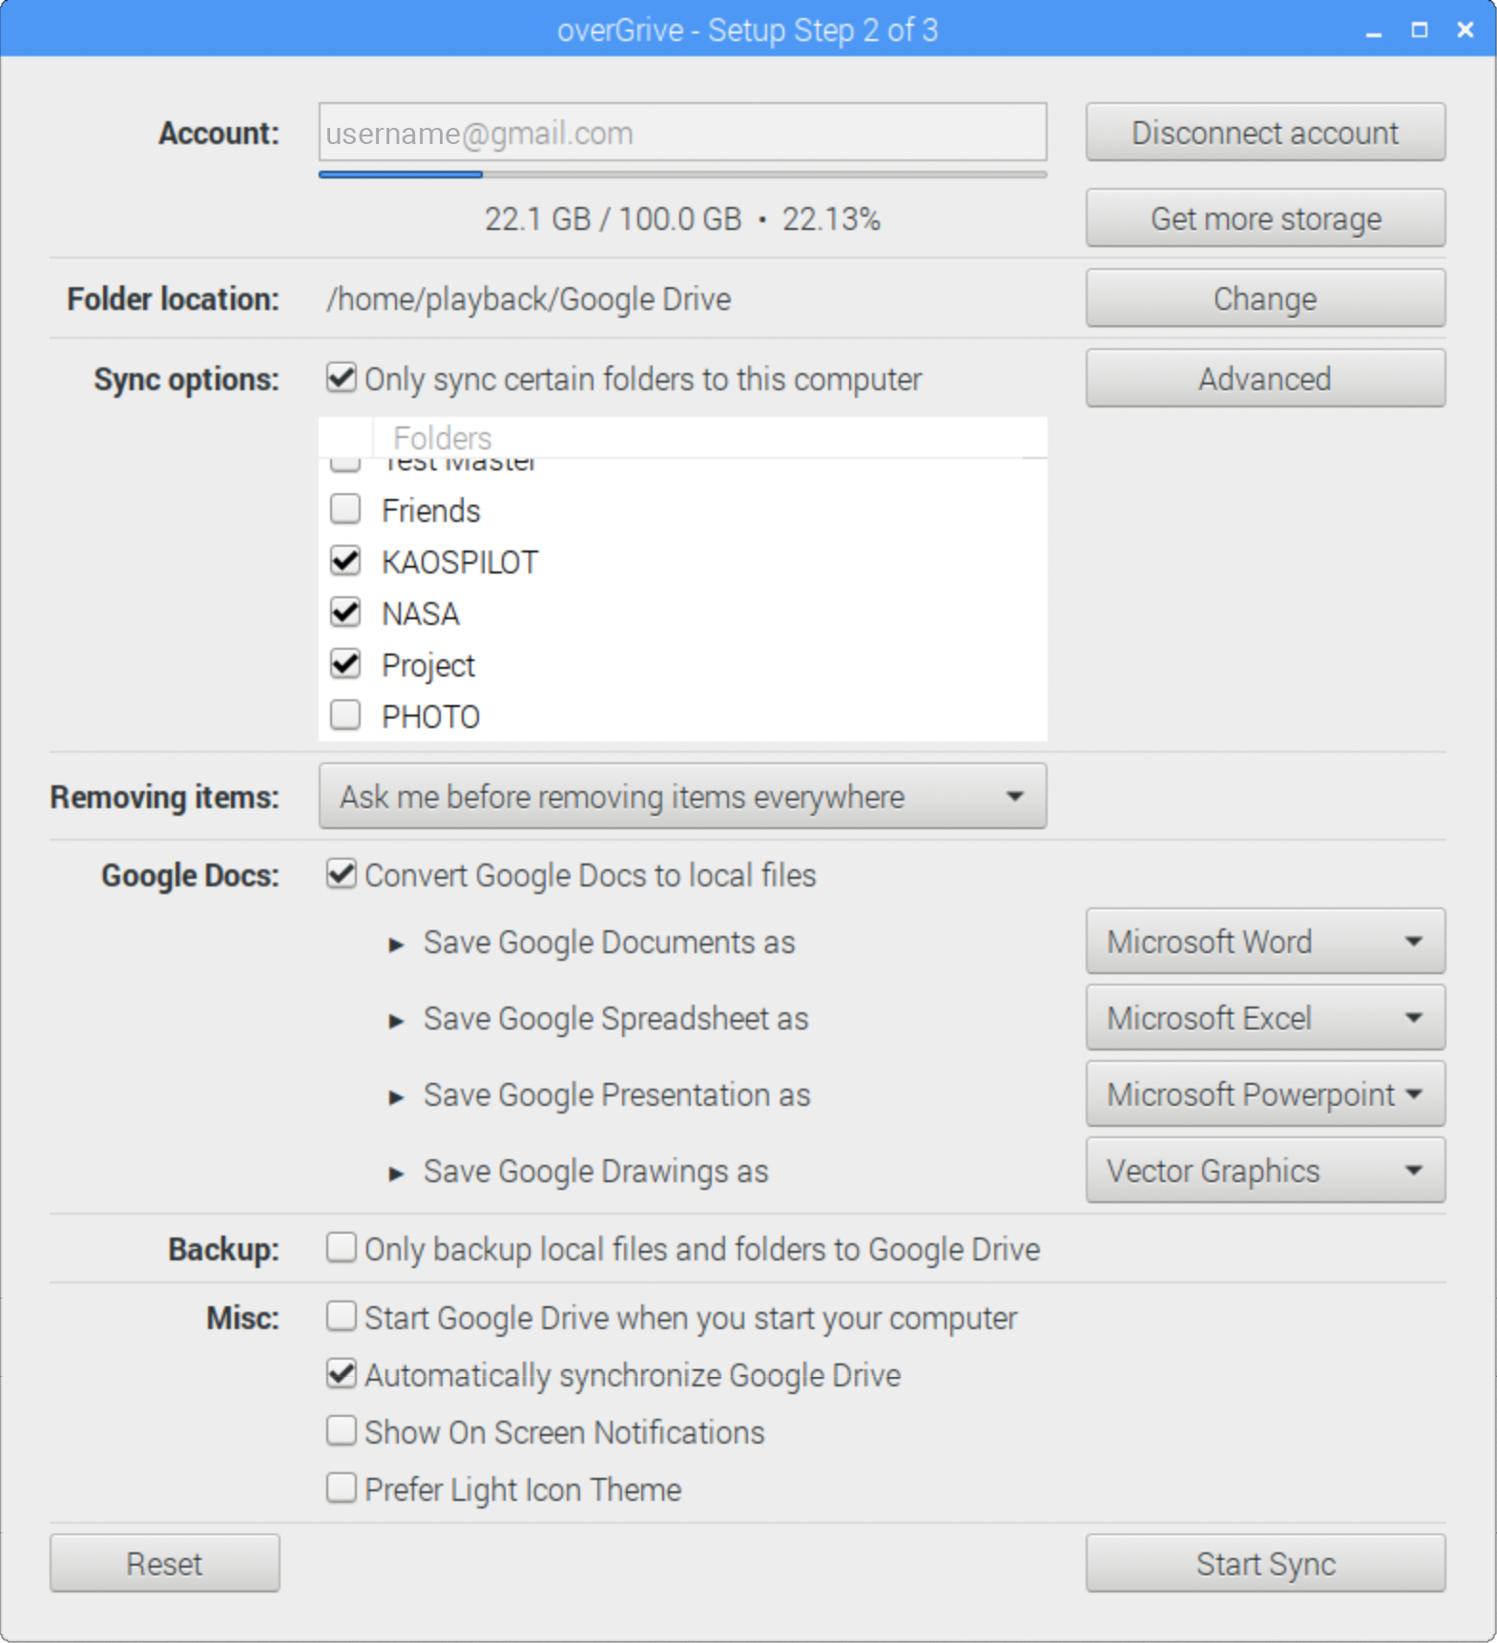Open the Microsoft Powerpoint format dropdown

point(1264,1094)
